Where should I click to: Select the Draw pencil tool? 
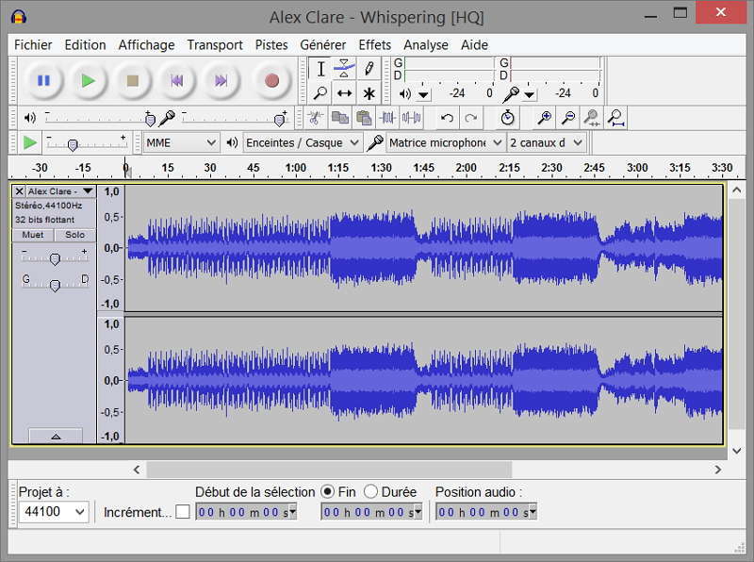[369, 69]
